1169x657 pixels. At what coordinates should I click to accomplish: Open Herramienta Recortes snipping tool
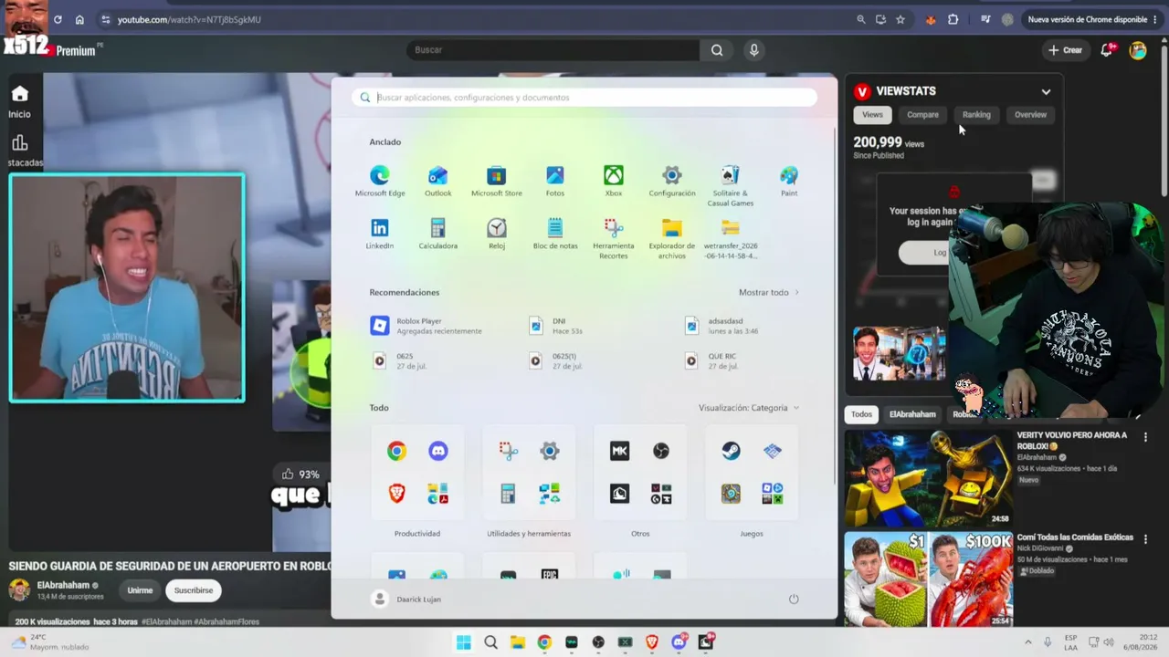click(x=614, y=238)
